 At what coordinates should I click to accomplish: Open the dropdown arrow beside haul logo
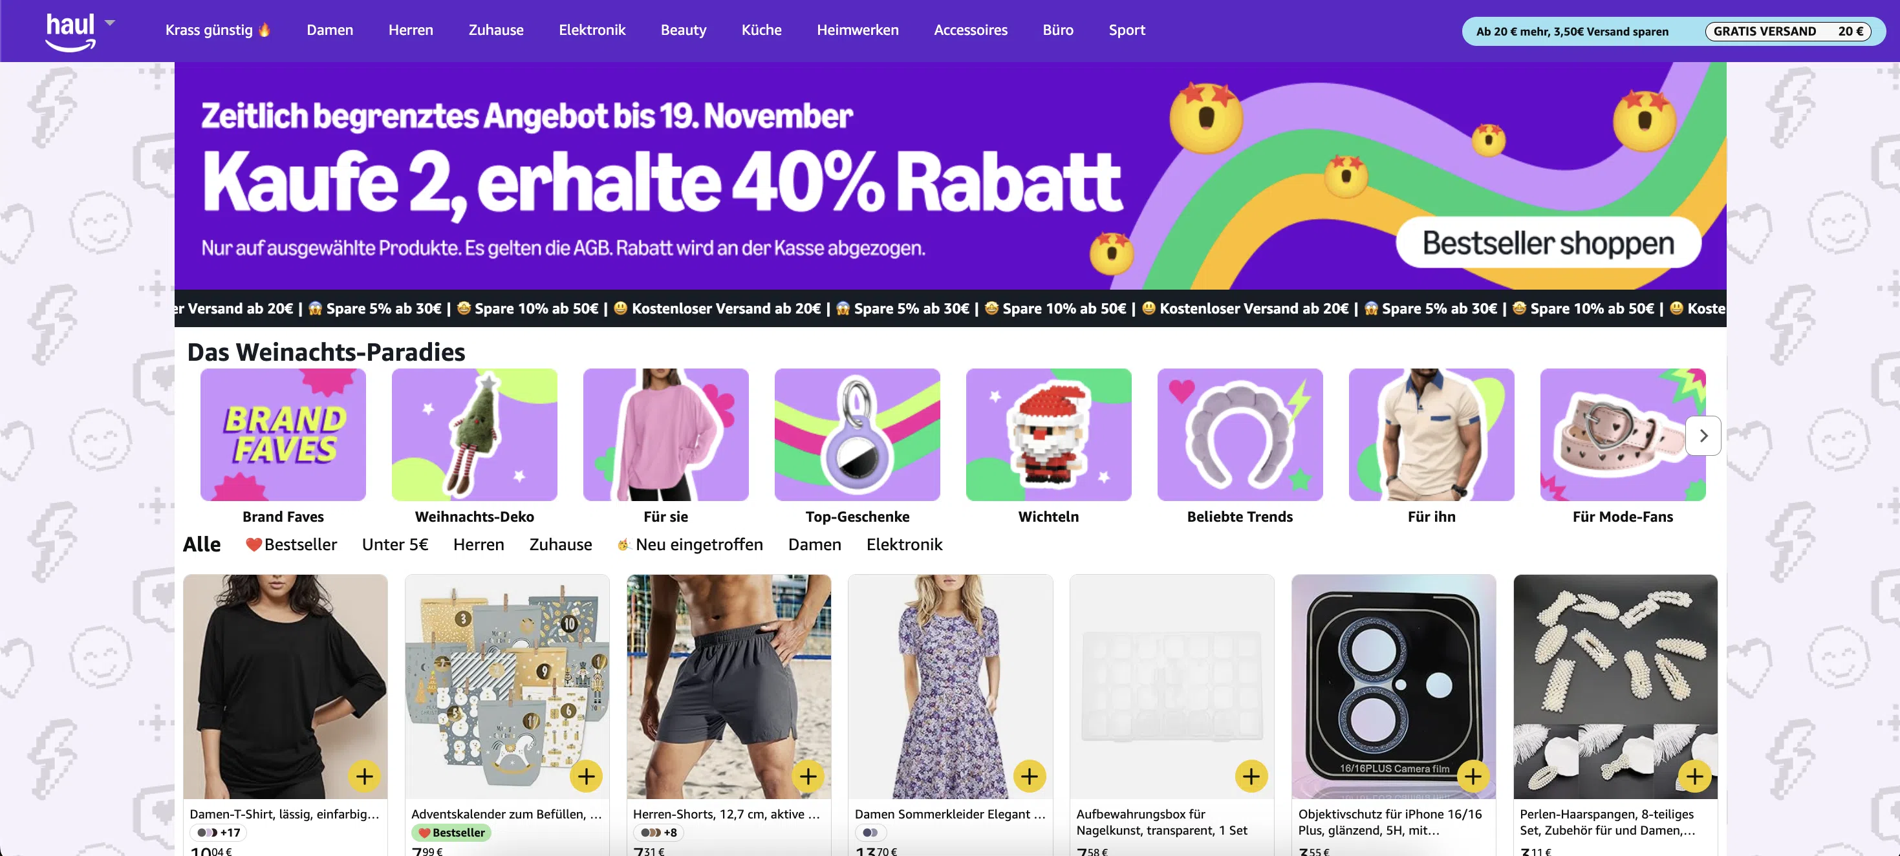pos(110,23)
